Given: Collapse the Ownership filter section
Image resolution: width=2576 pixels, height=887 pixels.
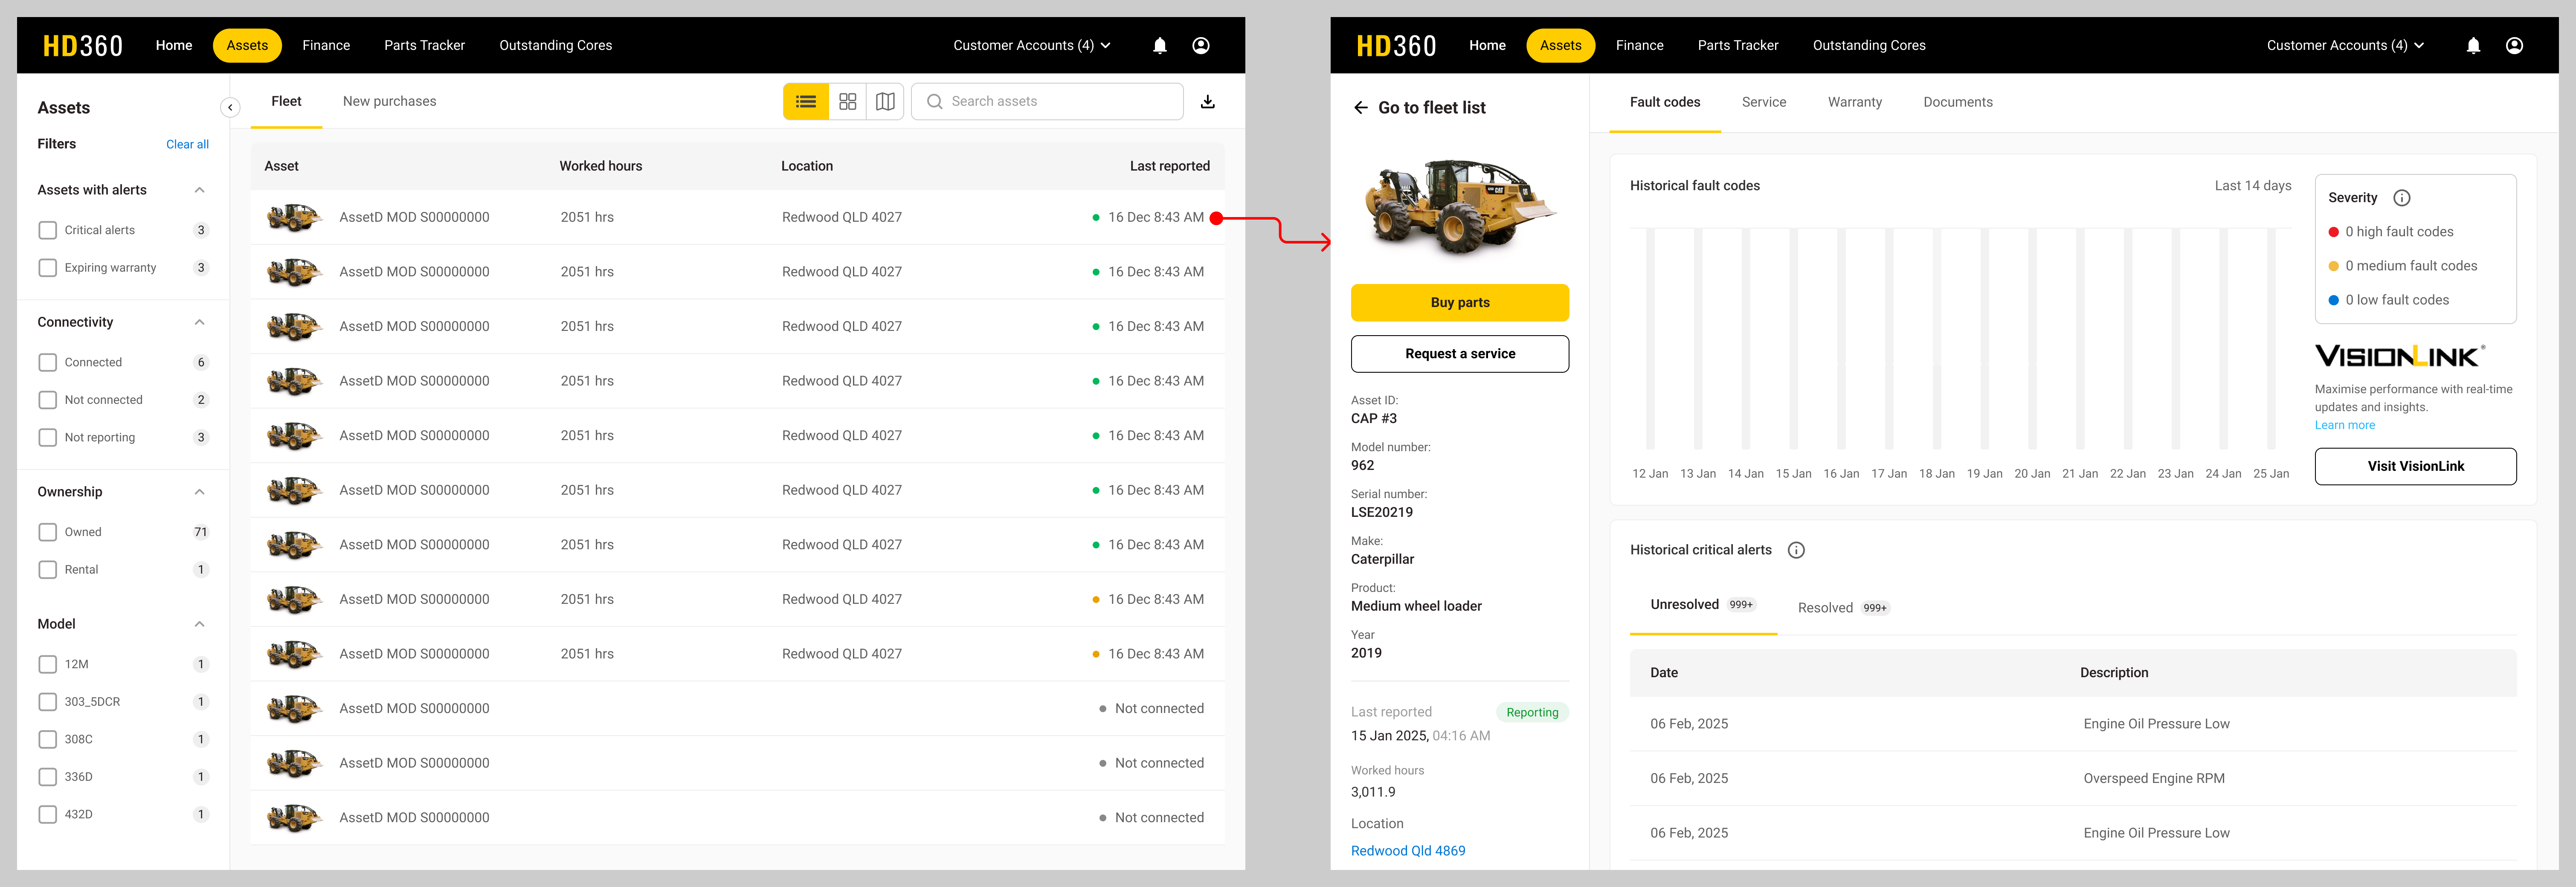Looking at the screenshot, I should click(199, 492).
